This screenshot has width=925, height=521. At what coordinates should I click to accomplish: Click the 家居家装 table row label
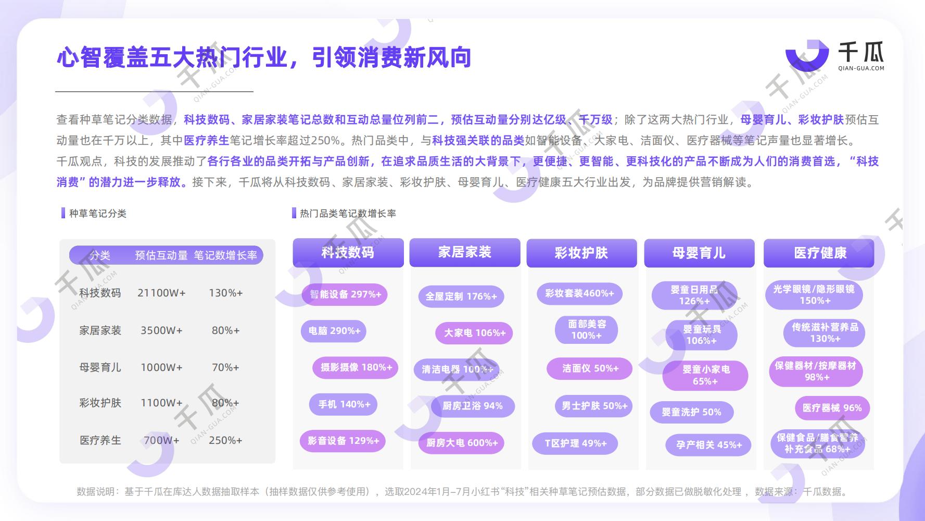coord(100,330)
